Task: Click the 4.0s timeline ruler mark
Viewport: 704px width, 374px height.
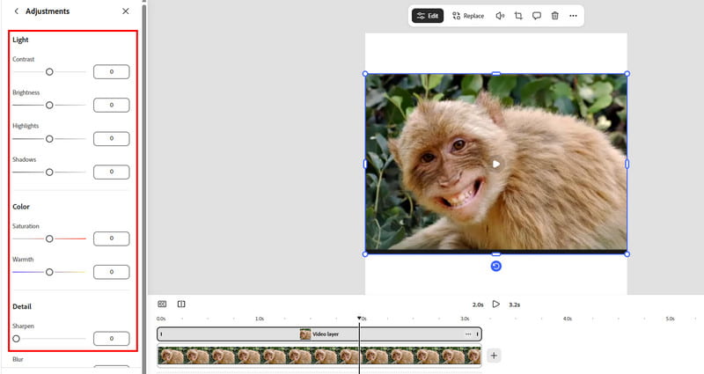Action: point(568,319)
